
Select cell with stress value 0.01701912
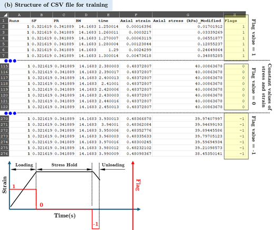188,26
